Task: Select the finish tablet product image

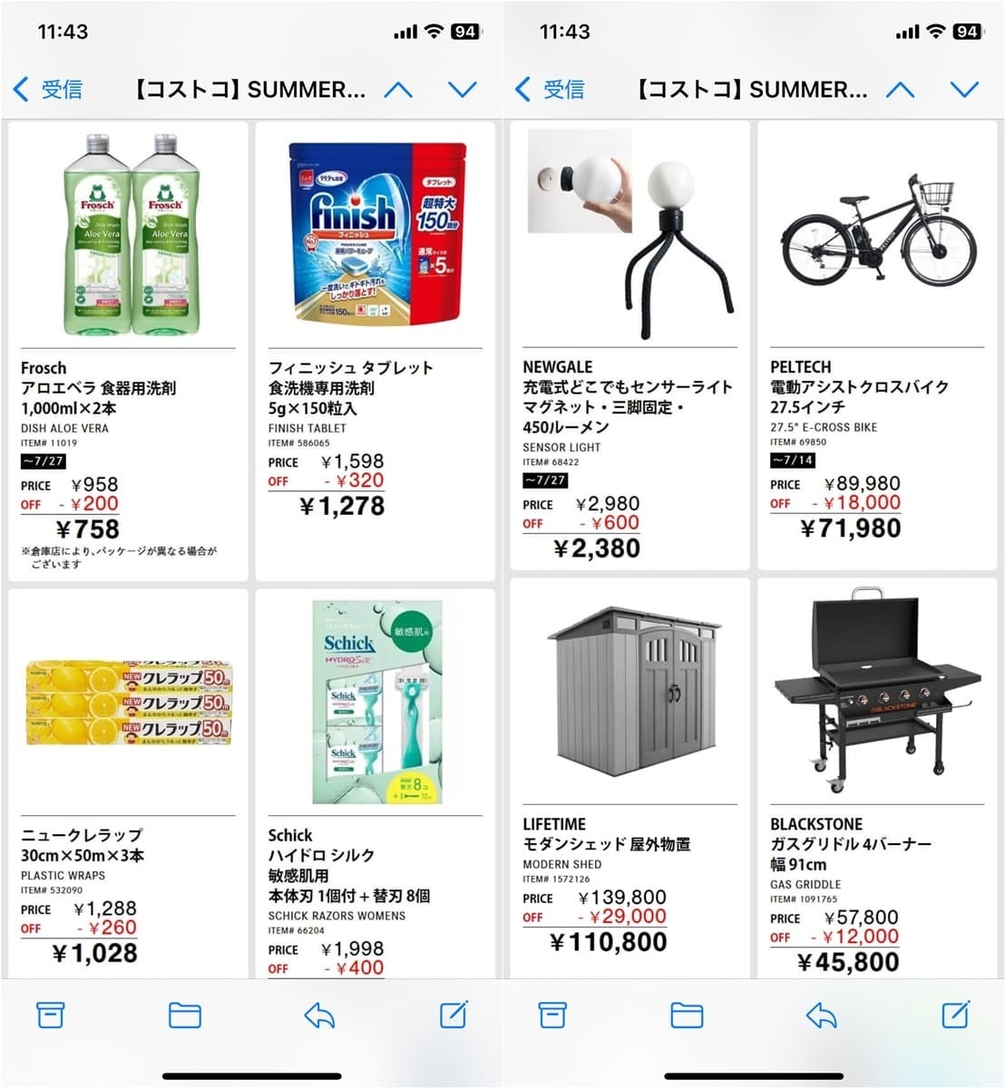Action: [376, 233]
